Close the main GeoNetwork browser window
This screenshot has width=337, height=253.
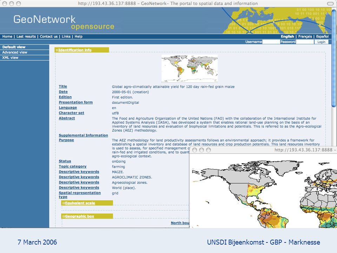pos(5,4)
